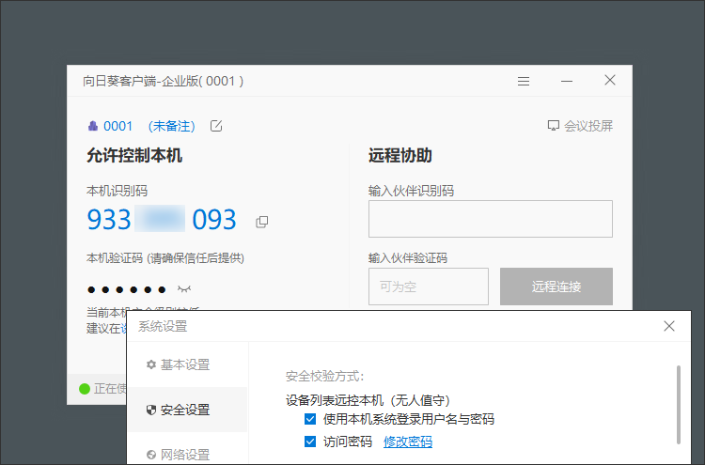This screenshot has height=465, width=705.
Task: Click the 远程协助 heading
Action: point(400,155)
